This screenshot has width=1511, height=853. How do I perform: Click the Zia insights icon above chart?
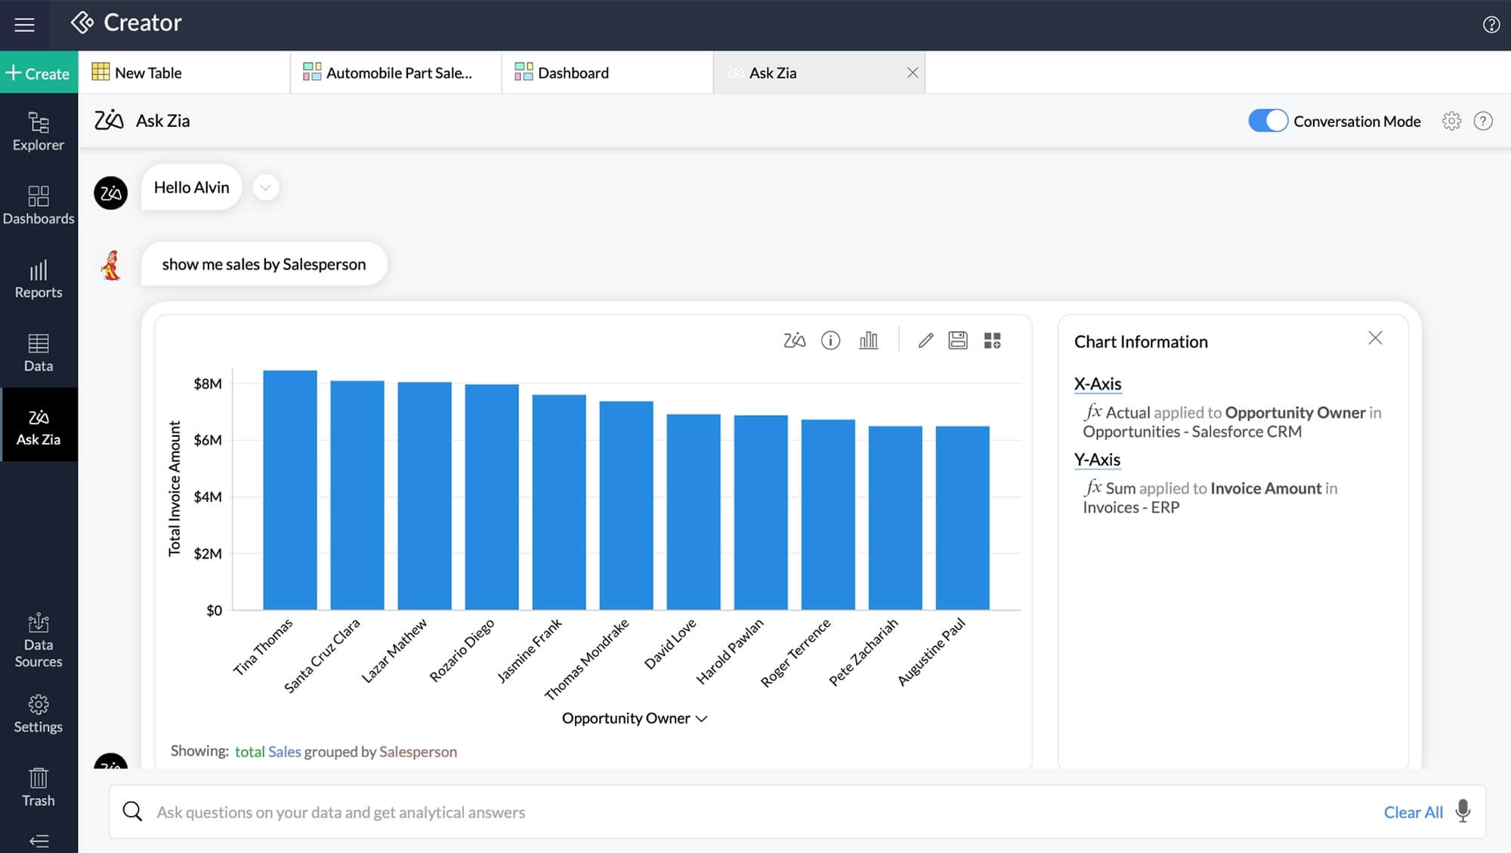[794, 340]
